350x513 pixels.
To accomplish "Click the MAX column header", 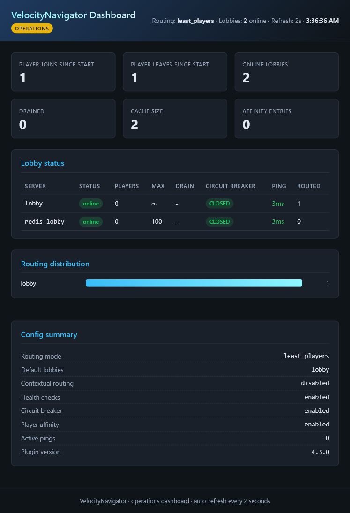I will 158,186.
